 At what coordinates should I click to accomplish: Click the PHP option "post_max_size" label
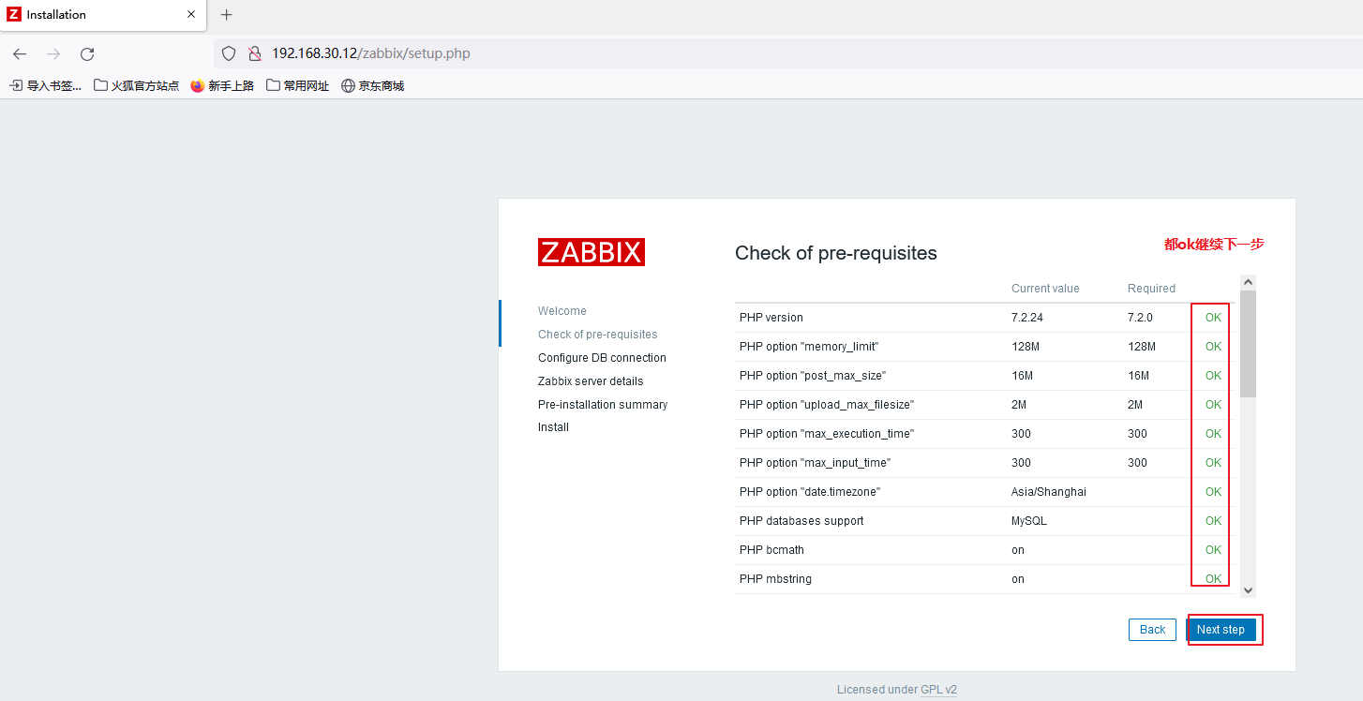click(x=813, y=376)
